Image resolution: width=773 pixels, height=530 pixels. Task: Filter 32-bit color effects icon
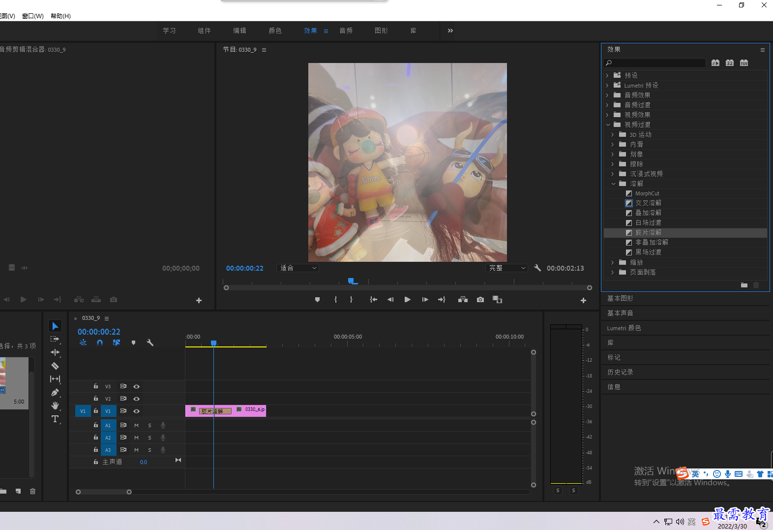pos(730,63)
